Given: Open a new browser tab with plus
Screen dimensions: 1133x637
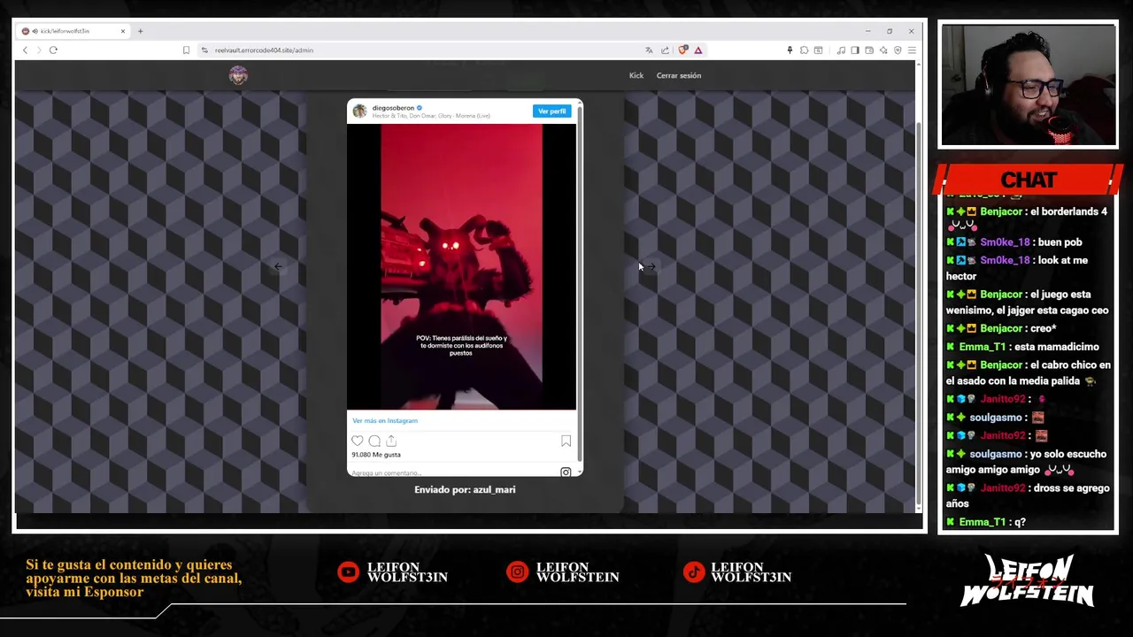Looking at the screenshot, I should [140, 31].
